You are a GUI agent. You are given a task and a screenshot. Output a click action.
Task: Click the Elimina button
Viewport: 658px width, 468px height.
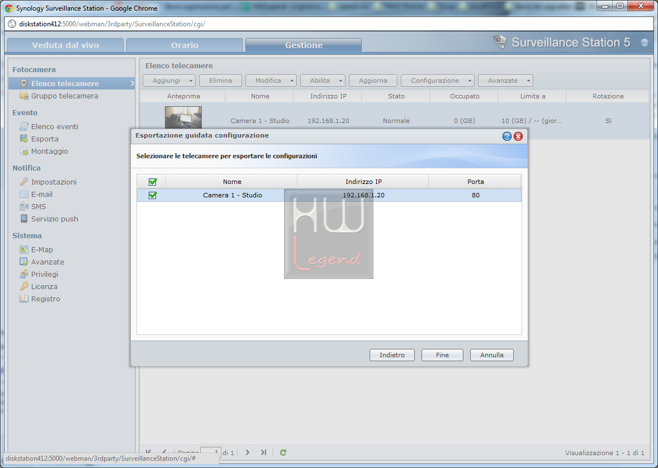(221, 80)
